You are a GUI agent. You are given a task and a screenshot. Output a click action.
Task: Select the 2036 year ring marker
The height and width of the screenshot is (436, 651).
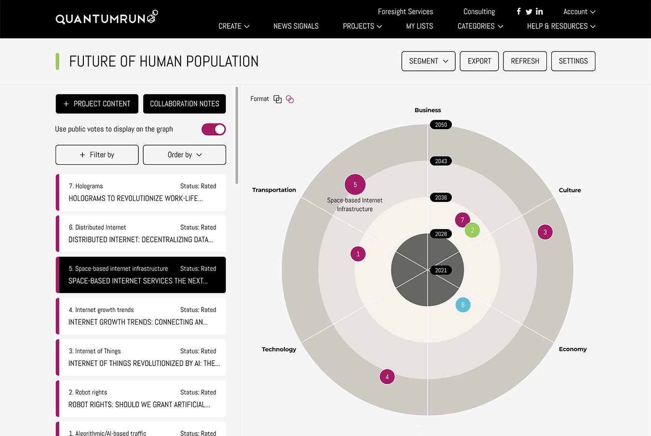tap(441, 198)
